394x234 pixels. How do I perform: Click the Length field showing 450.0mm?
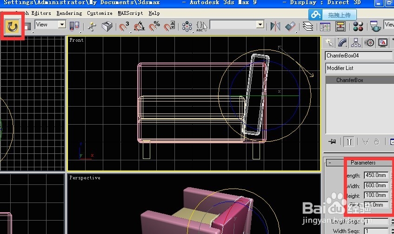click(376, 175)
